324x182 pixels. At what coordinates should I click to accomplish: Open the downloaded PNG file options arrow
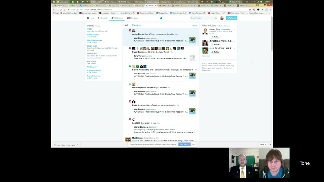78,145
